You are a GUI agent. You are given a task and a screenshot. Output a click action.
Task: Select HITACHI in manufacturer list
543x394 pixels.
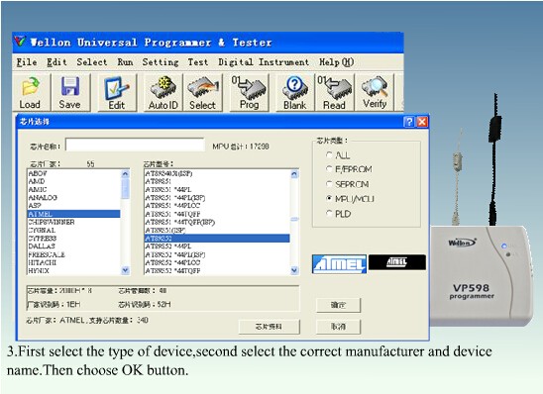(73, 262)
